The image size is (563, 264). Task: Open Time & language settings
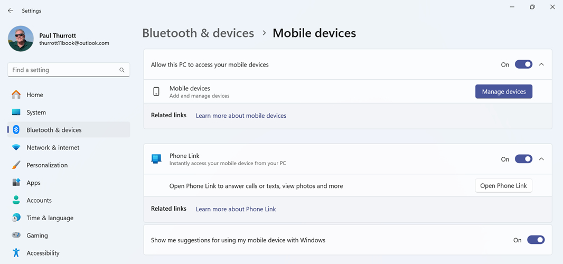click(50, 218)
